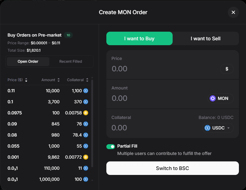Image resolution: width=246 pixels, height=190 pixels.
Task: Close the Create MON Order dialog
Action: click(233, 12)
